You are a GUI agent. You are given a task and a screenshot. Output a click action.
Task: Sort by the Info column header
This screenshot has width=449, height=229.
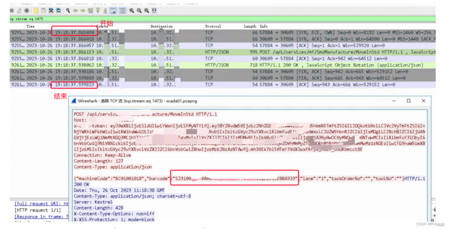[263, 26]
